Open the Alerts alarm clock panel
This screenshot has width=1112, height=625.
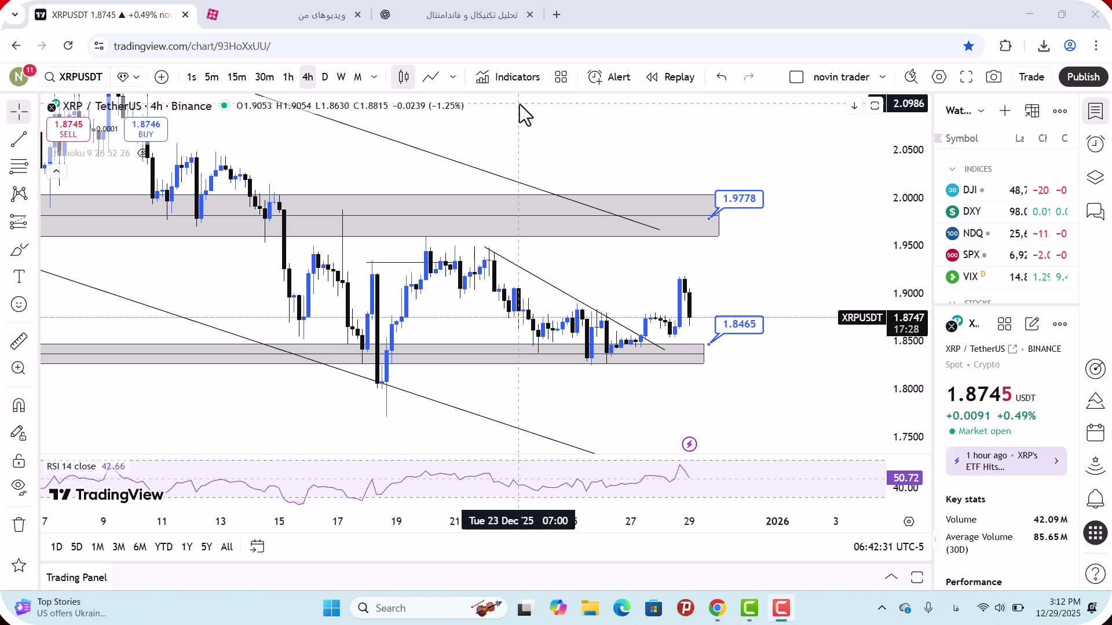(x=1095, y=144)
